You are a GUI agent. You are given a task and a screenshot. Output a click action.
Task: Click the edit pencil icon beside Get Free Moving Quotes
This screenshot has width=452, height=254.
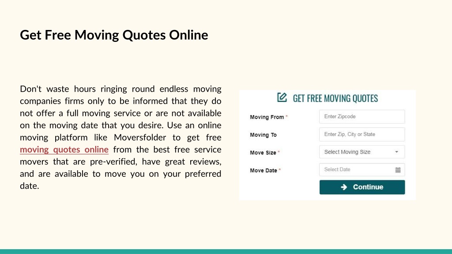(282, 97)
